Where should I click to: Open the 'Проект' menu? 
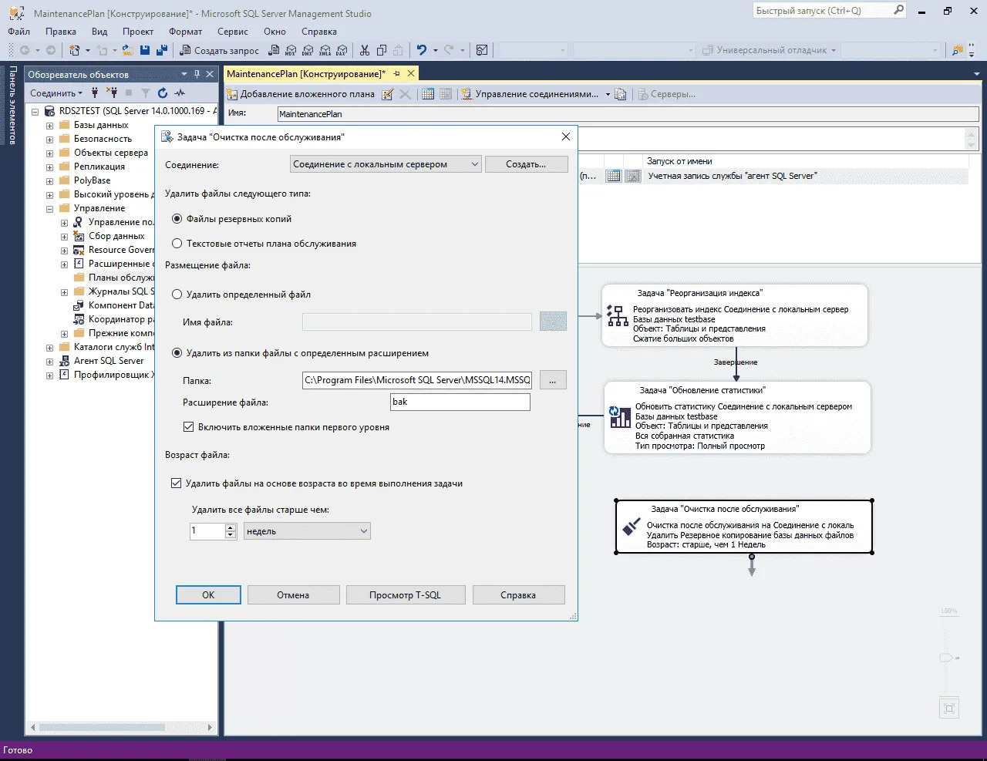(x=138, y=32)
